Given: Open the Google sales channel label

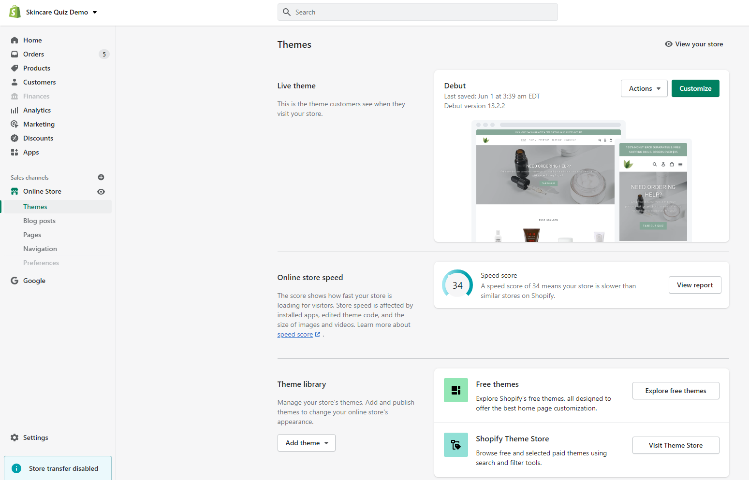Looking at the screenshot, I should 34,281.
